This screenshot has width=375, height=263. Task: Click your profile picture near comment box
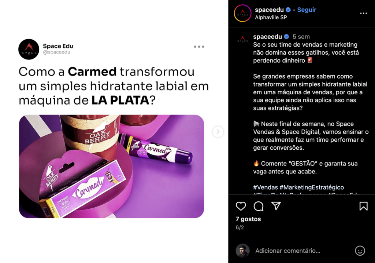[x=242, y=251]
